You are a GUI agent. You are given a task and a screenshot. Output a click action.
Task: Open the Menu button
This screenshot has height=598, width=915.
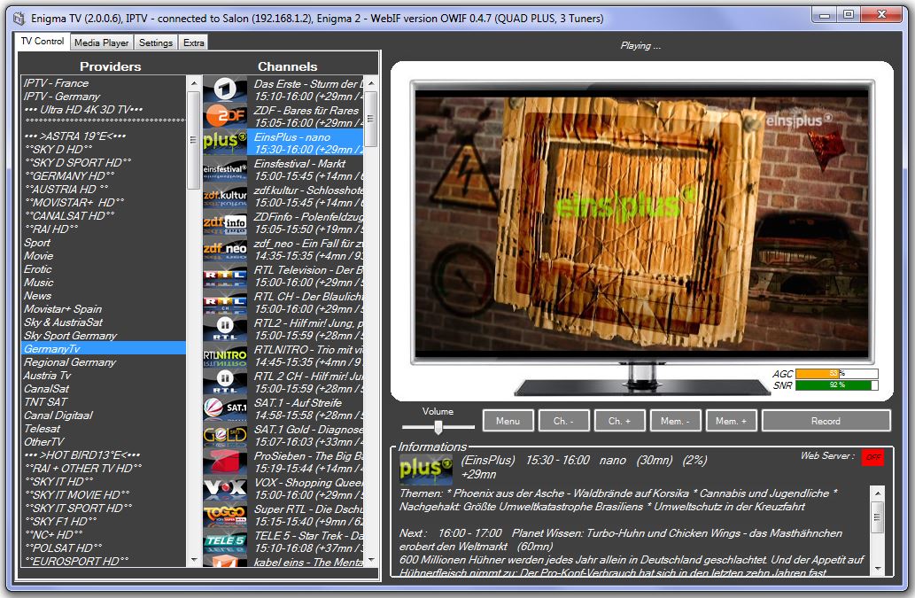coord(508,421)
